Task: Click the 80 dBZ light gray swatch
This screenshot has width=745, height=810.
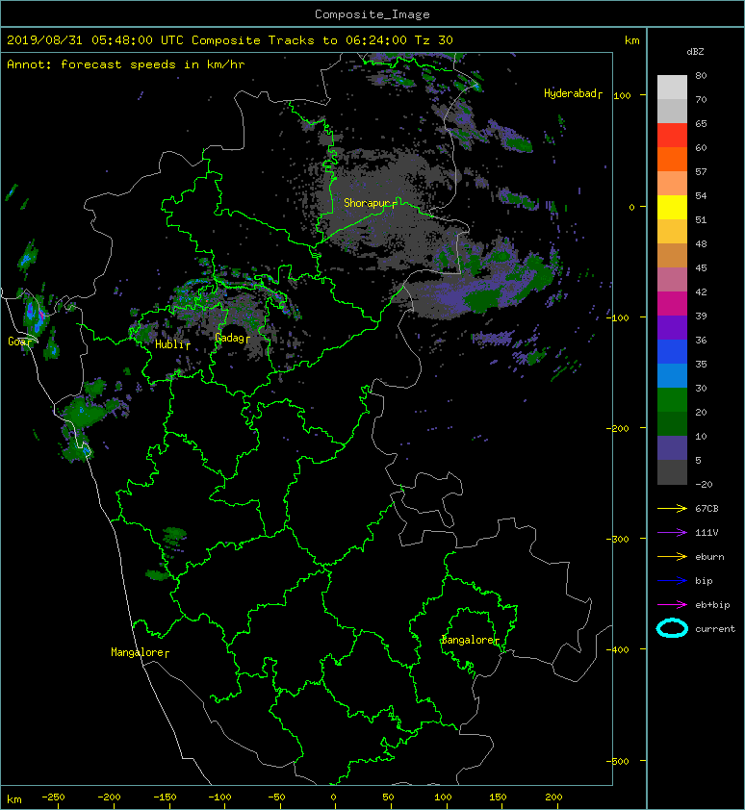Action: point(672,87)
